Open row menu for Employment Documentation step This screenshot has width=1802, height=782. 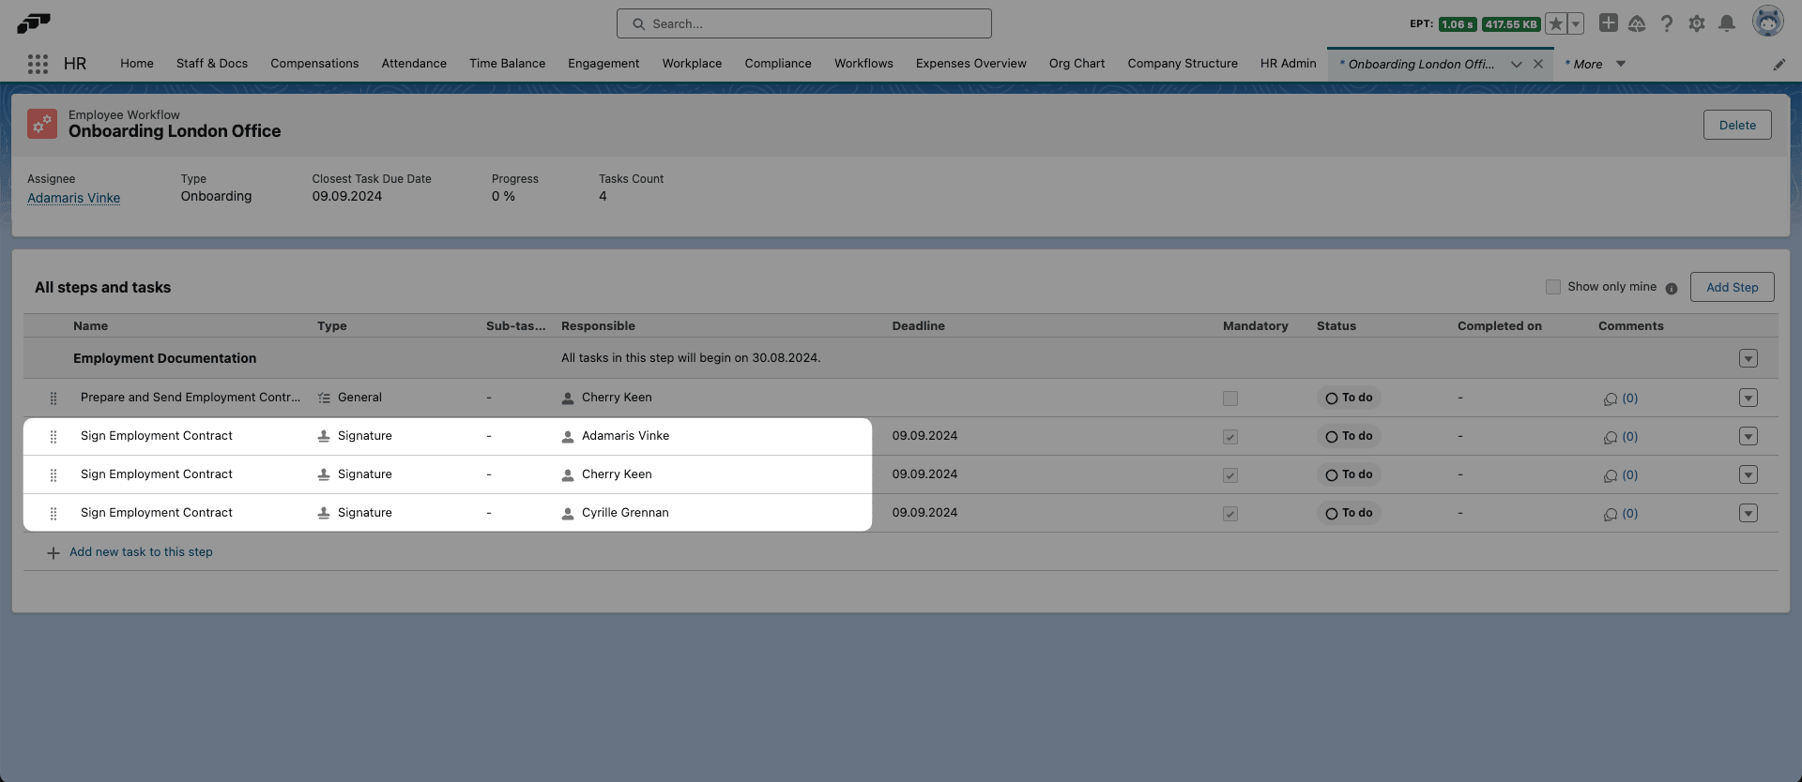[1749, 358]
